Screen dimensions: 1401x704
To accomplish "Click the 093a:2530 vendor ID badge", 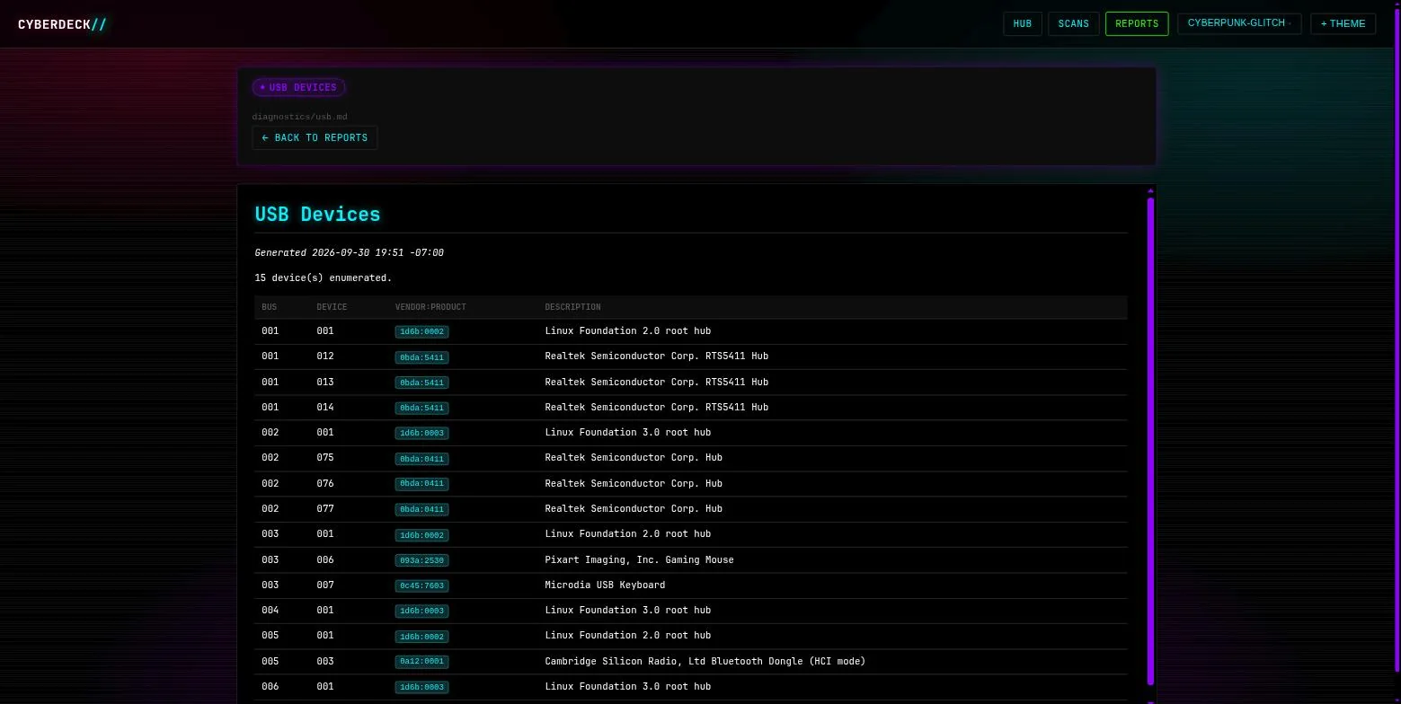I will point(421,560).
